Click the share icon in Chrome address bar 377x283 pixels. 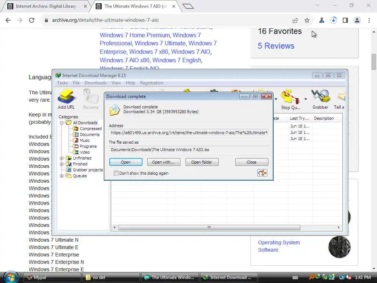point(295,21)
